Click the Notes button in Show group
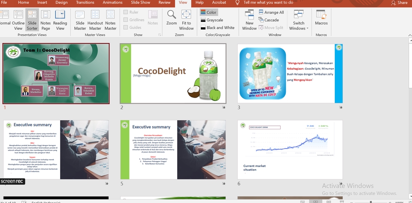The height and width of the screenshot is (203, 412). click(x=153, y=18)
